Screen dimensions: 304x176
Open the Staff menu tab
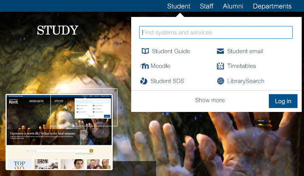tap(206, 6)
